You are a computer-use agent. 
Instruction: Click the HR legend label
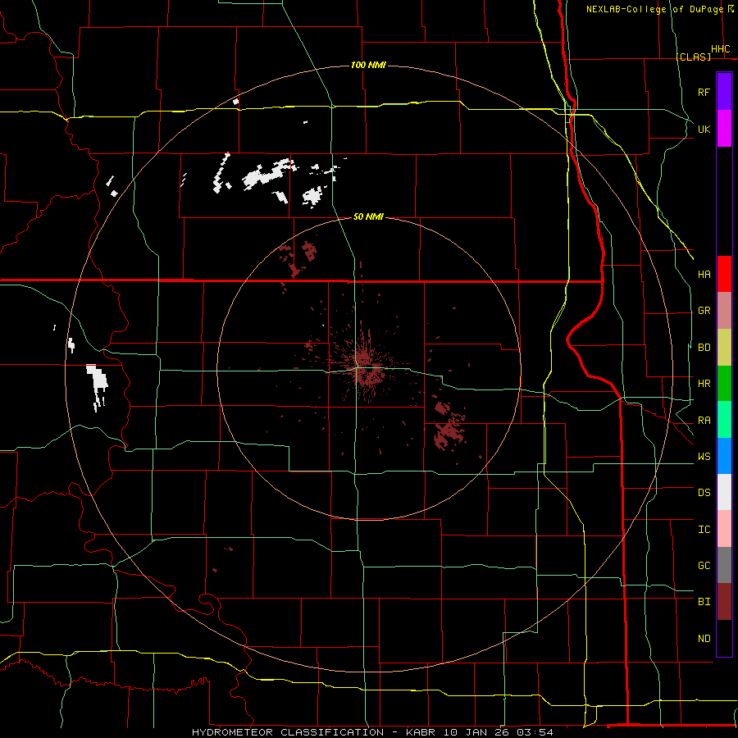[x=704, y=384]
